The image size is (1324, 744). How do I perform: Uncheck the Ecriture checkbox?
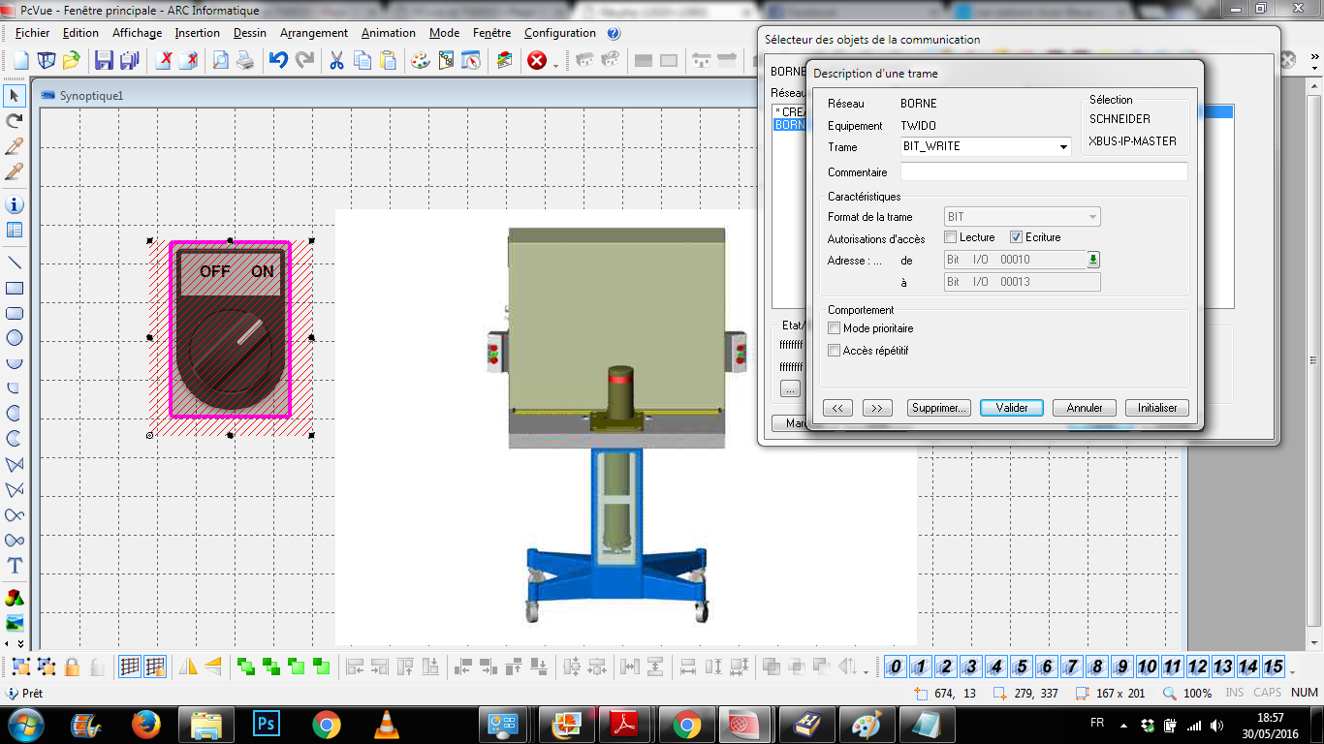point(1017,237)
